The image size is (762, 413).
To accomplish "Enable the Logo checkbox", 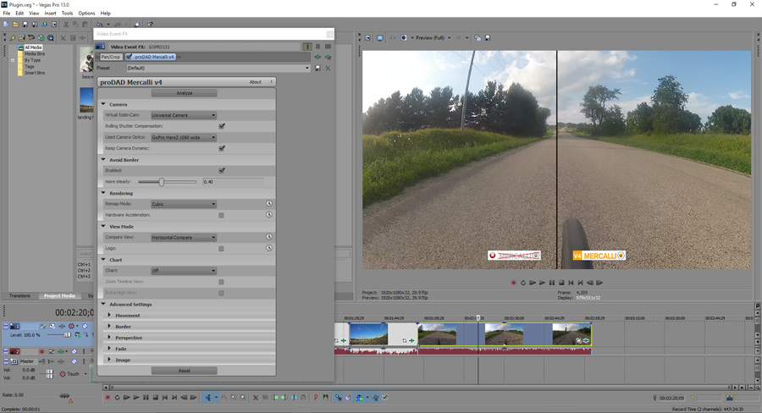I will click(x=221, y=249).
